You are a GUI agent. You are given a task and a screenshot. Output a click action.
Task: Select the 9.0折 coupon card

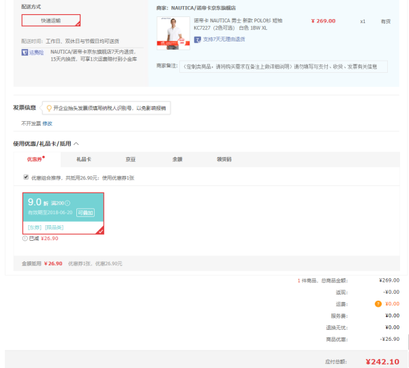coord(63,214)
